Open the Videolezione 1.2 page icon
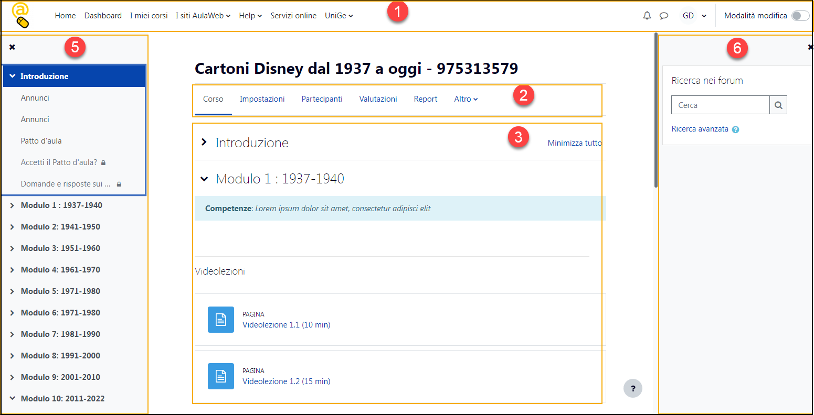Screen dimensions: 814x415 [221, 376]
